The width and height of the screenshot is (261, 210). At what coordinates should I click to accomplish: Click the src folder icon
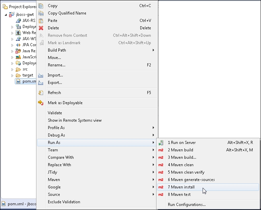[18, 69]
